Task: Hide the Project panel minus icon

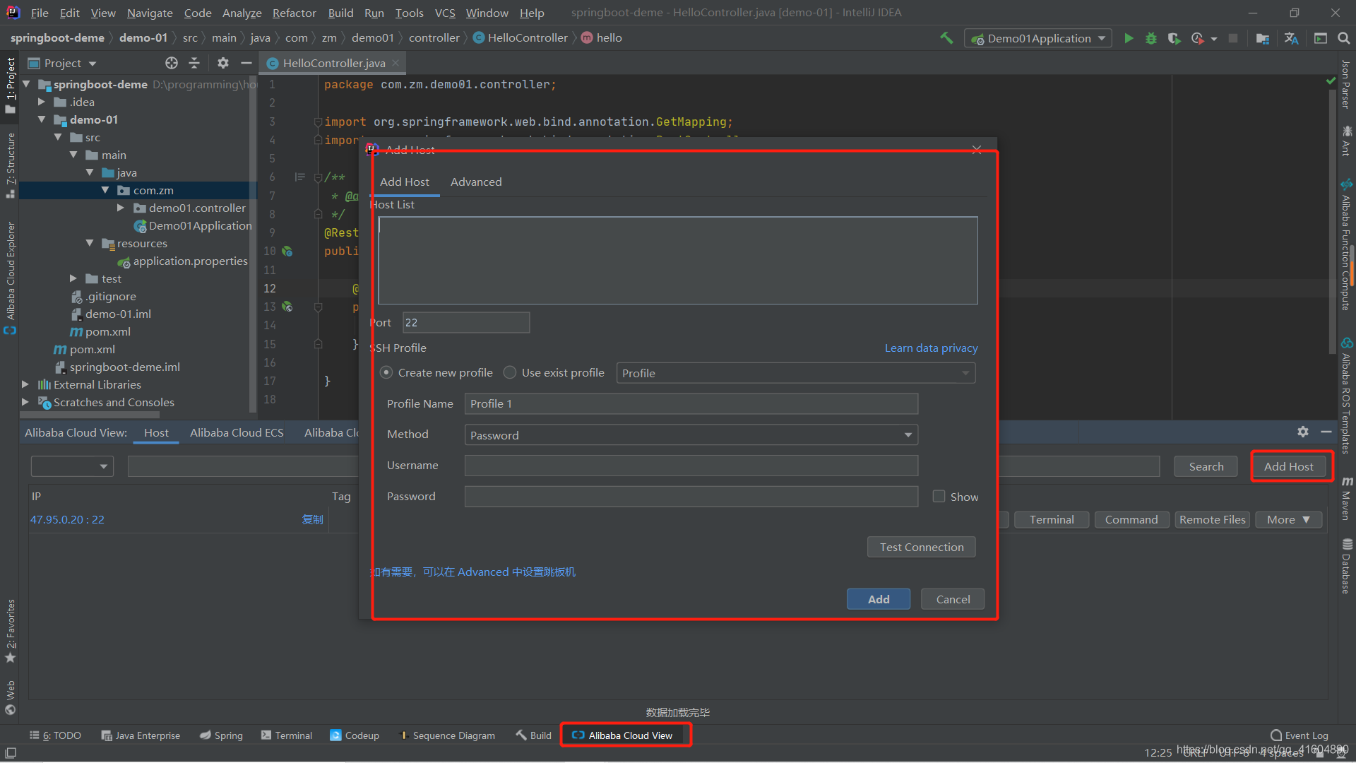Action: click(246, 63)
